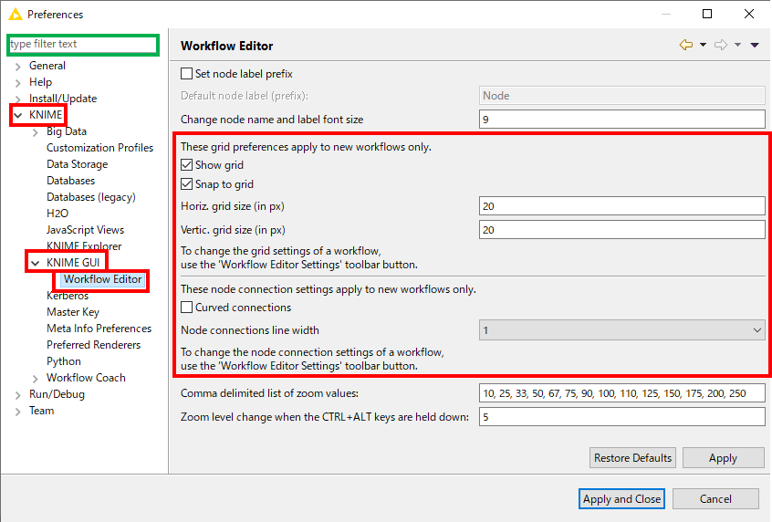This screenshot has width=772, height=522.
Task: Open the back history dropdown arrow
Action: (703, 45)
